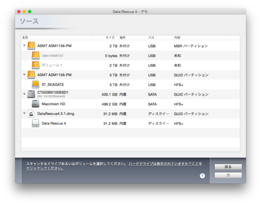Select the ボリューム 1 volume name

click(52, 65)
